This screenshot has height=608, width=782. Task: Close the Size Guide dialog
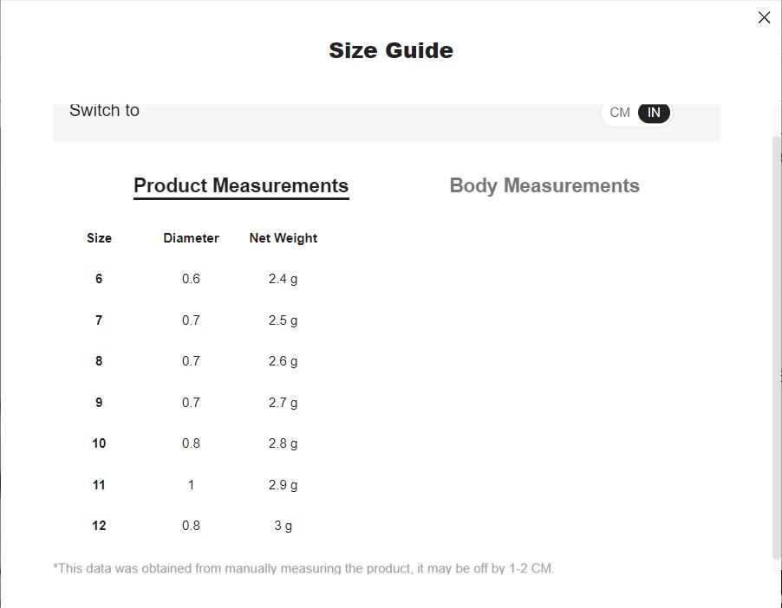tap(764, 17)
